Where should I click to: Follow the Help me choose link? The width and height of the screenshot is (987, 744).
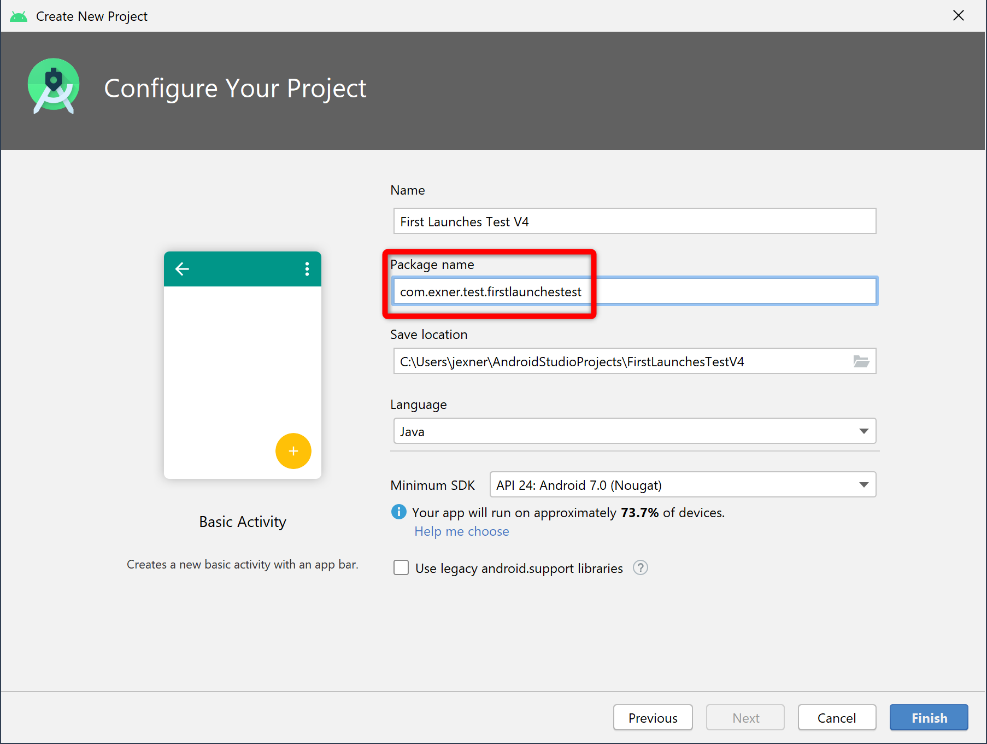pyautogui.click(x=461, y=531)
